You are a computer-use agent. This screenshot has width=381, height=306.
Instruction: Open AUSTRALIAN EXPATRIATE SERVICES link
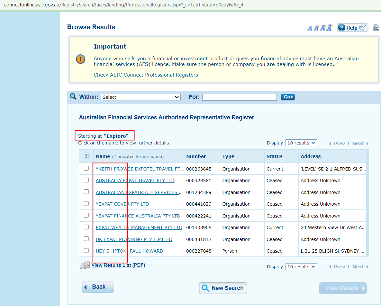tap(139, 192)
